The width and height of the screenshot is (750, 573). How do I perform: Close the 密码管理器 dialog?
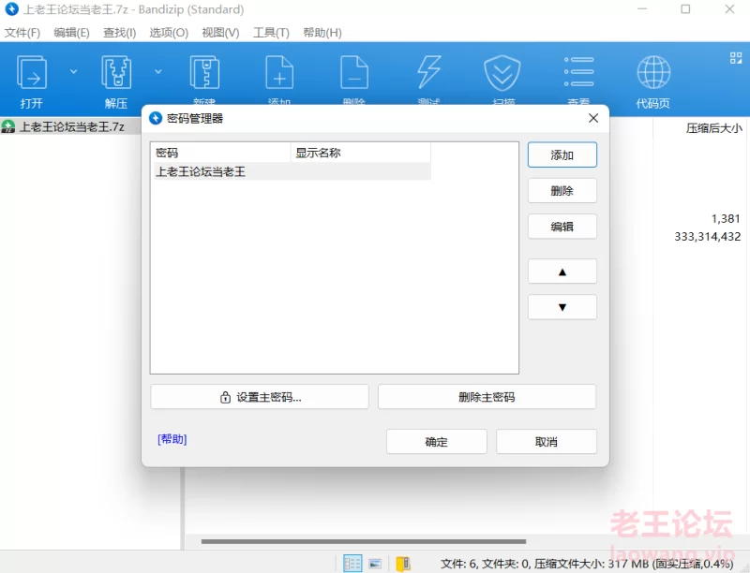pyautogui.click(x=593, y=118)
